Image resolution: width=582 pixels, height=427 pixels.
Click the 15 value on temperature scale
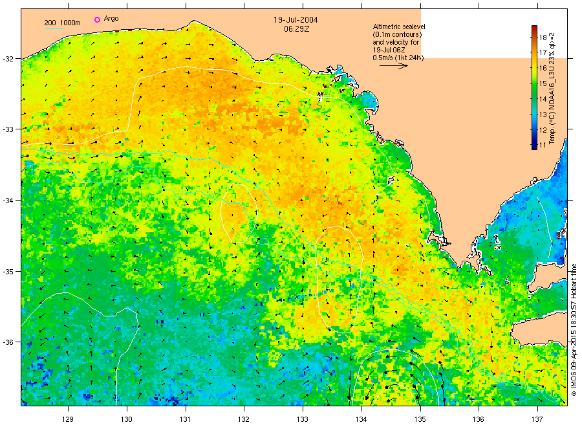543,83
